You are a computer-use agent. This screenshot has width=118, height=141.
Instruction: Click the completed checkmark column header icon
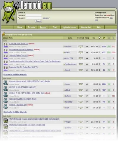(x=104, y=38)
